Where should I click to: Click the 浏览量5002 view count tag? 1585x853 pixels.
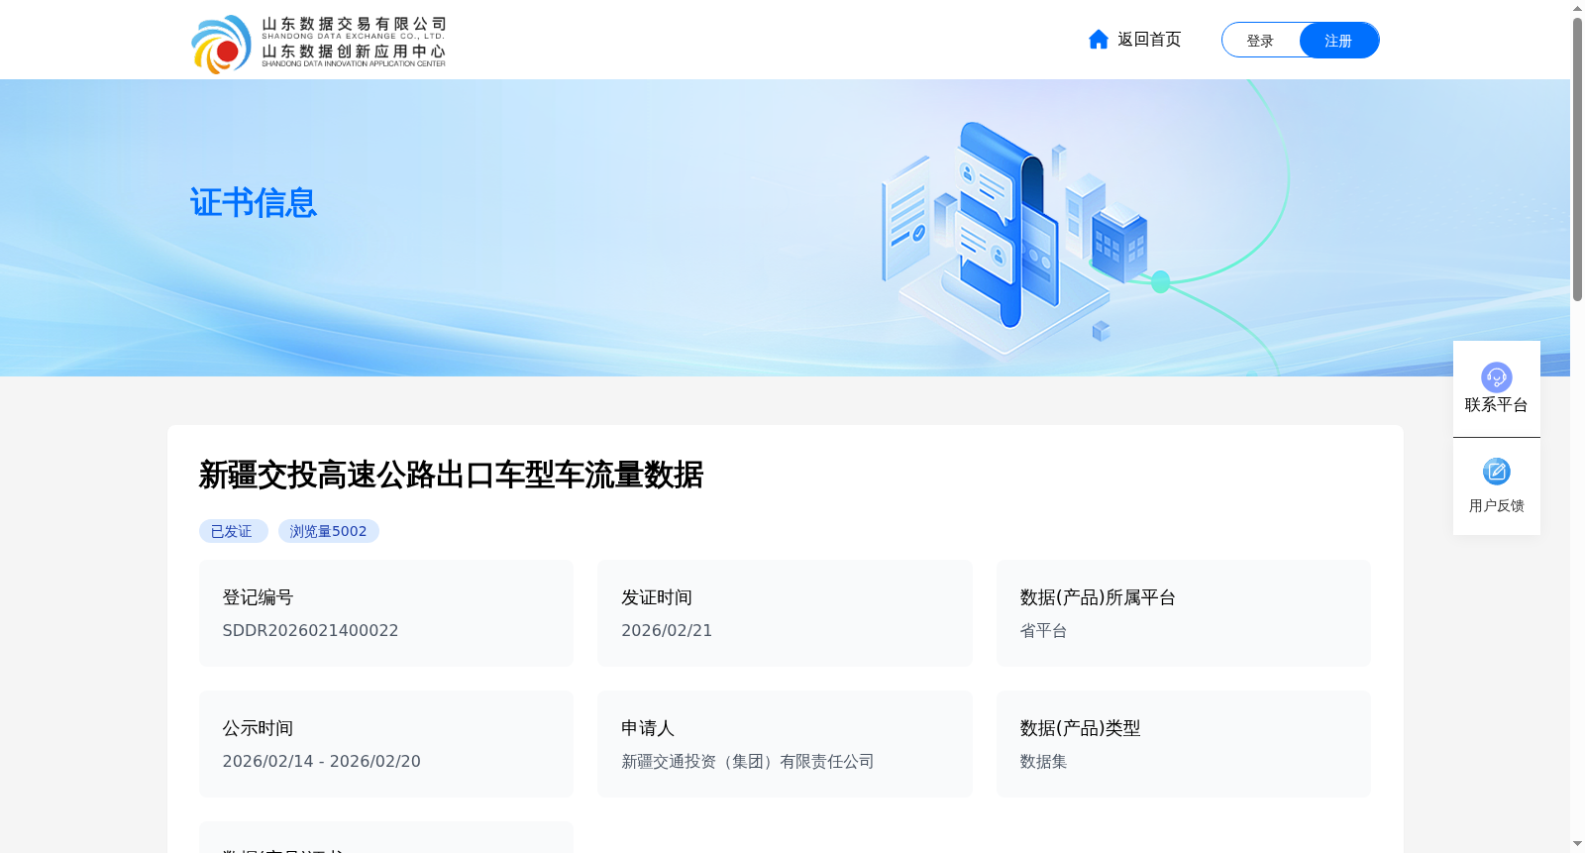point(329,531)
